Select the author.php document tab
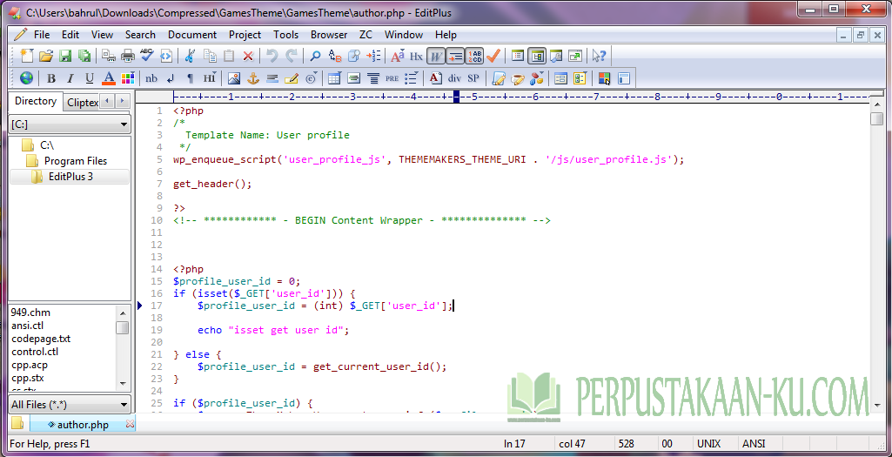The height and width of the screenshot is (457, 892). pos(83,425)
